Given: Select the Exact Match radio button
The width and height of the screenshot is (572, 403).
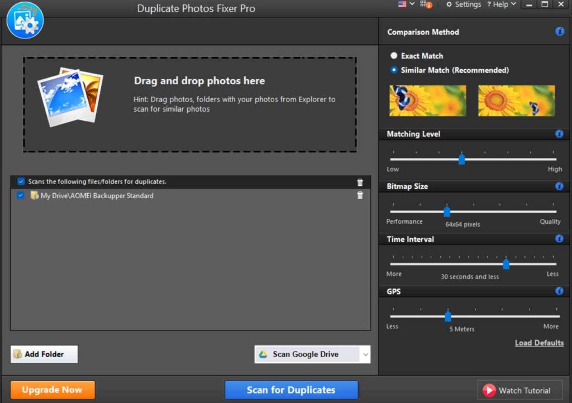Looking at the screenshot, I should (394, 55).
